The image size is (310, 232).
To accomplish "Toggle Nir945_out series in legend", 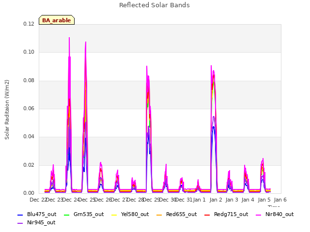I will 36,222.
